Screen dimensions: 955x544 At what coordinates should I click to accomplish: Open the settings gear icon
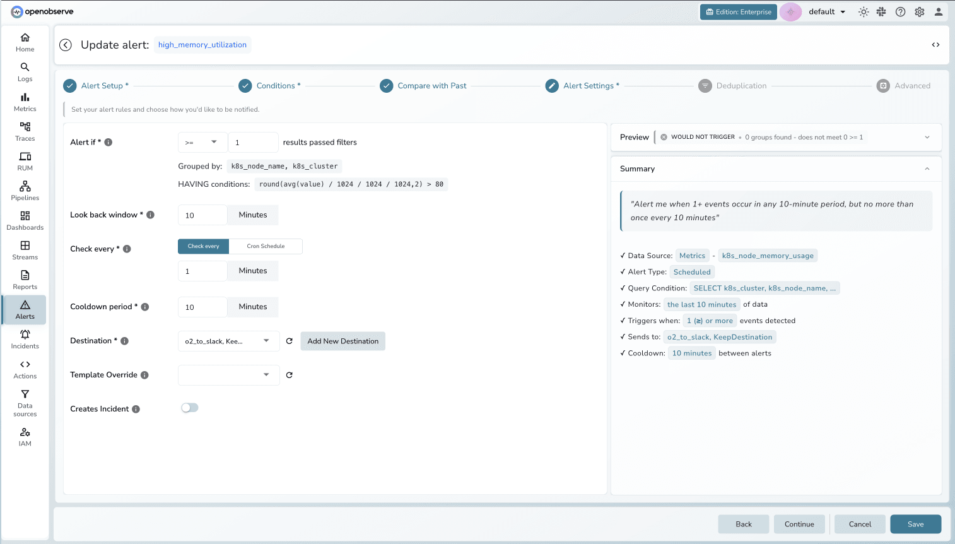(x=920, y=12)
